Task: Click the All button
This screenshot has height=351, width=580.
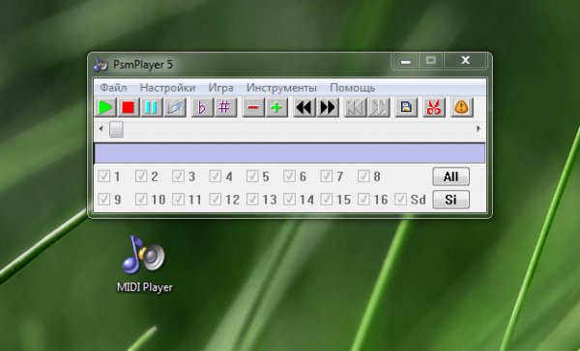Action: click(x=450, y=176)
